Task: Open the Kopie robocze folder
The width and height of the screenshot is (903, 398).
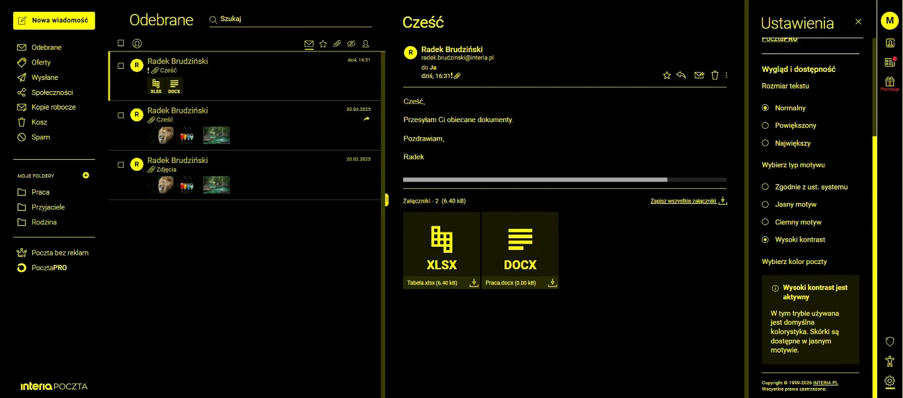Action: point(54,107)
